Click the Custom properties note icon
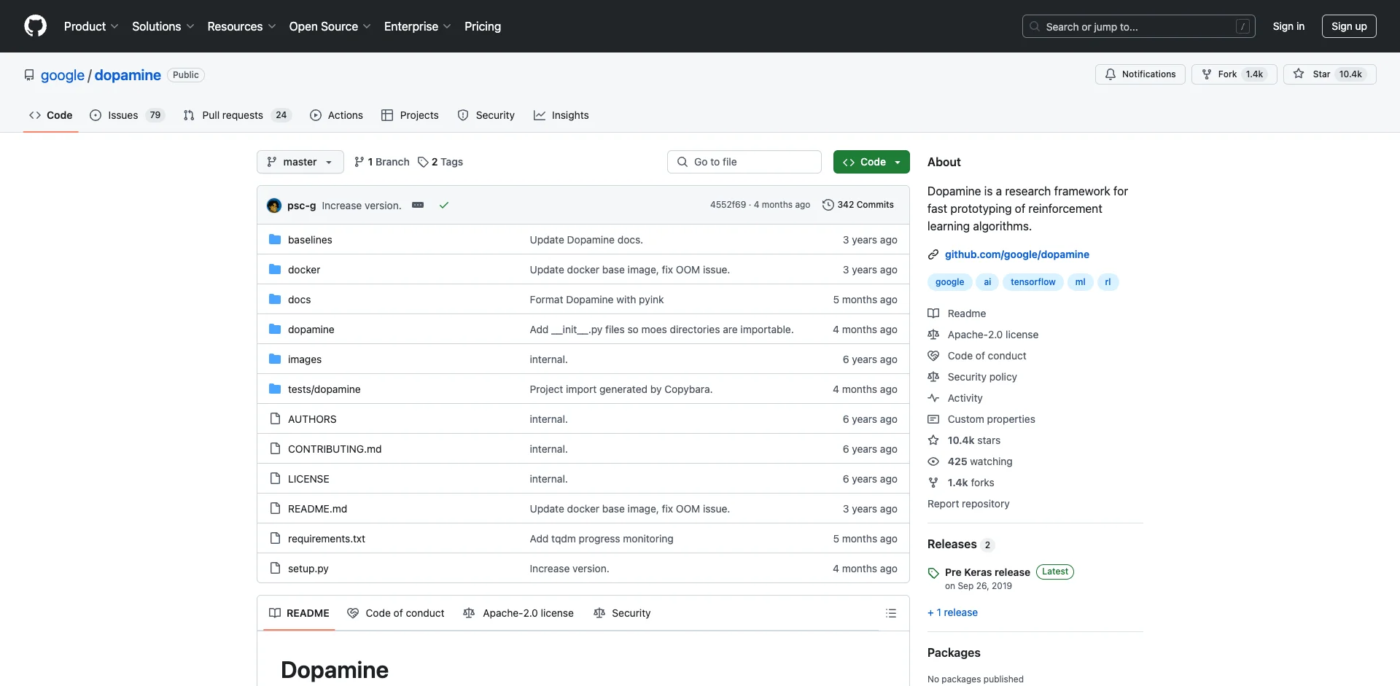 click(933, 419)
